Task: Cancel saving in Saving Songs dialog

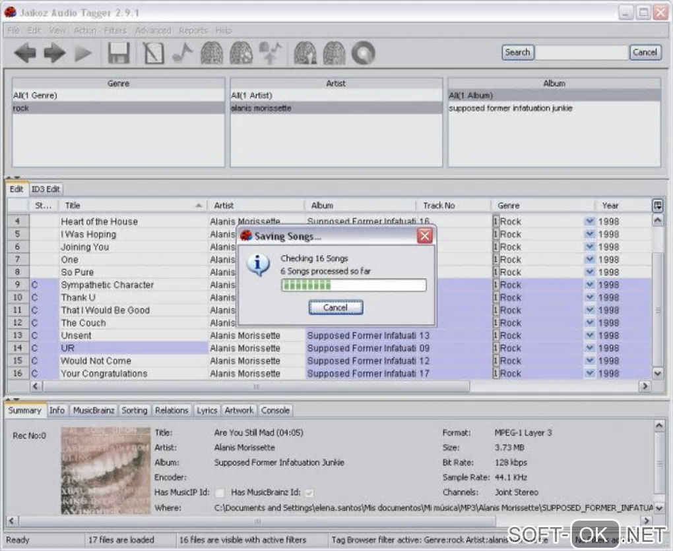Action: coord(336,307)
